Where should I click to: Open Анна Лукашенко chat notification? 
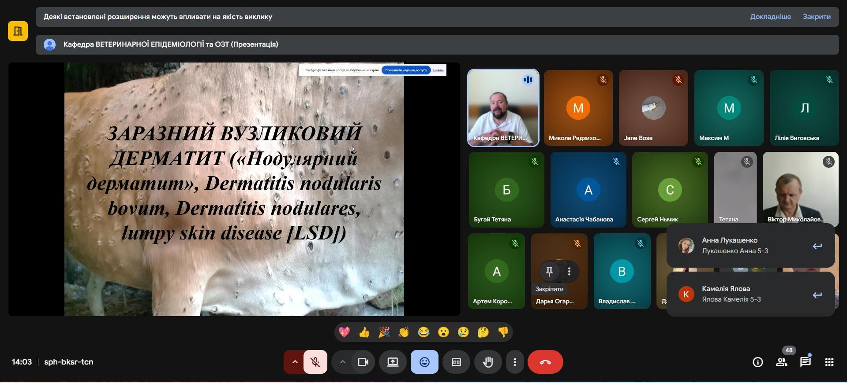(x=750, y=246)
